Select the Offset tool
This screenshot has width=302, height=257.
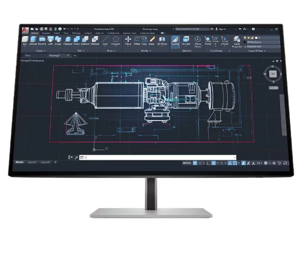(137, 41)
